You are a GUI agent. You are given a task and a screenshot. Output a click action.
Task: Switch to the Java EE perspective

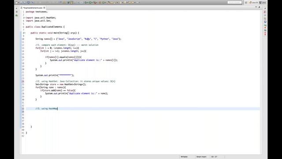(254, 3)
